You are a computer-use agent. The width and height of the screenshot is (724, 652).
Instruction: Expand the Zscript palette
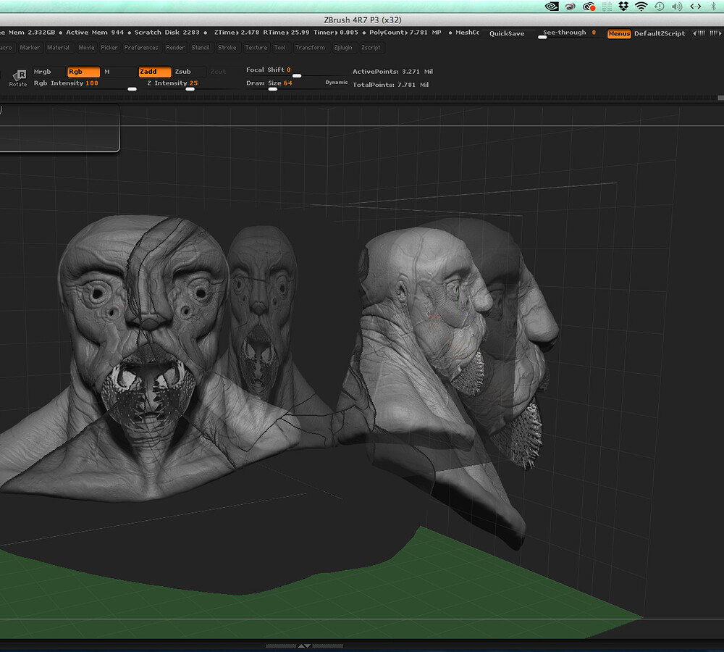point(371,48)
